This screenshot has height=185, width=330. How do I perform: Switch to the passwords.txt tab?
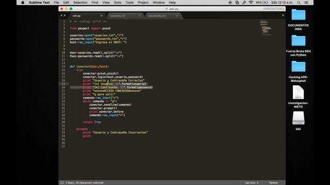(157, 16)
